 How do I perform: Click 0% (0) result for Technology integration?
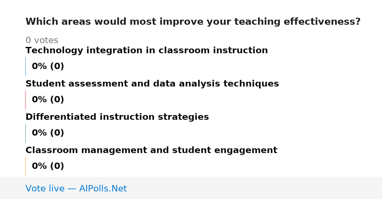48,67
